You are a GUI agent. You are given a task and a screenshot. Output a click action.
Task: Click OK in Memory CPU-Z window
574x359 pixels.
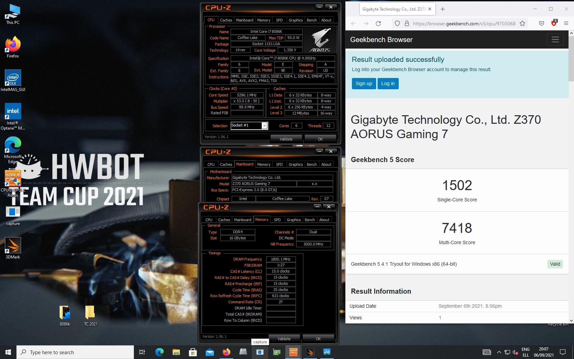(x=318, y=339)
